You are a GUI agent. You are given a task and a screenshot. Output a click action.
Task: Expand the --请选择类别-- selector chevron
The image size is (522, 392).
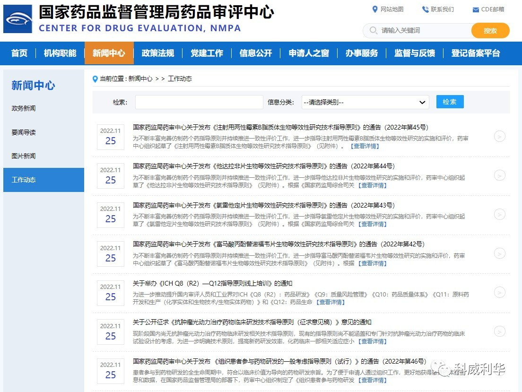click(x=422, y=102)
